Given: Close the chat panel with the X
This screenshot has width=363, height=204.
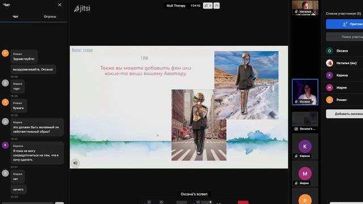Looking at the screenshot, I should 60,5.
